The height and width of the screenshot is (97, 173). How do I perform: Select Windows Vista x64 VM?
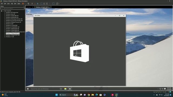[11, 14]
